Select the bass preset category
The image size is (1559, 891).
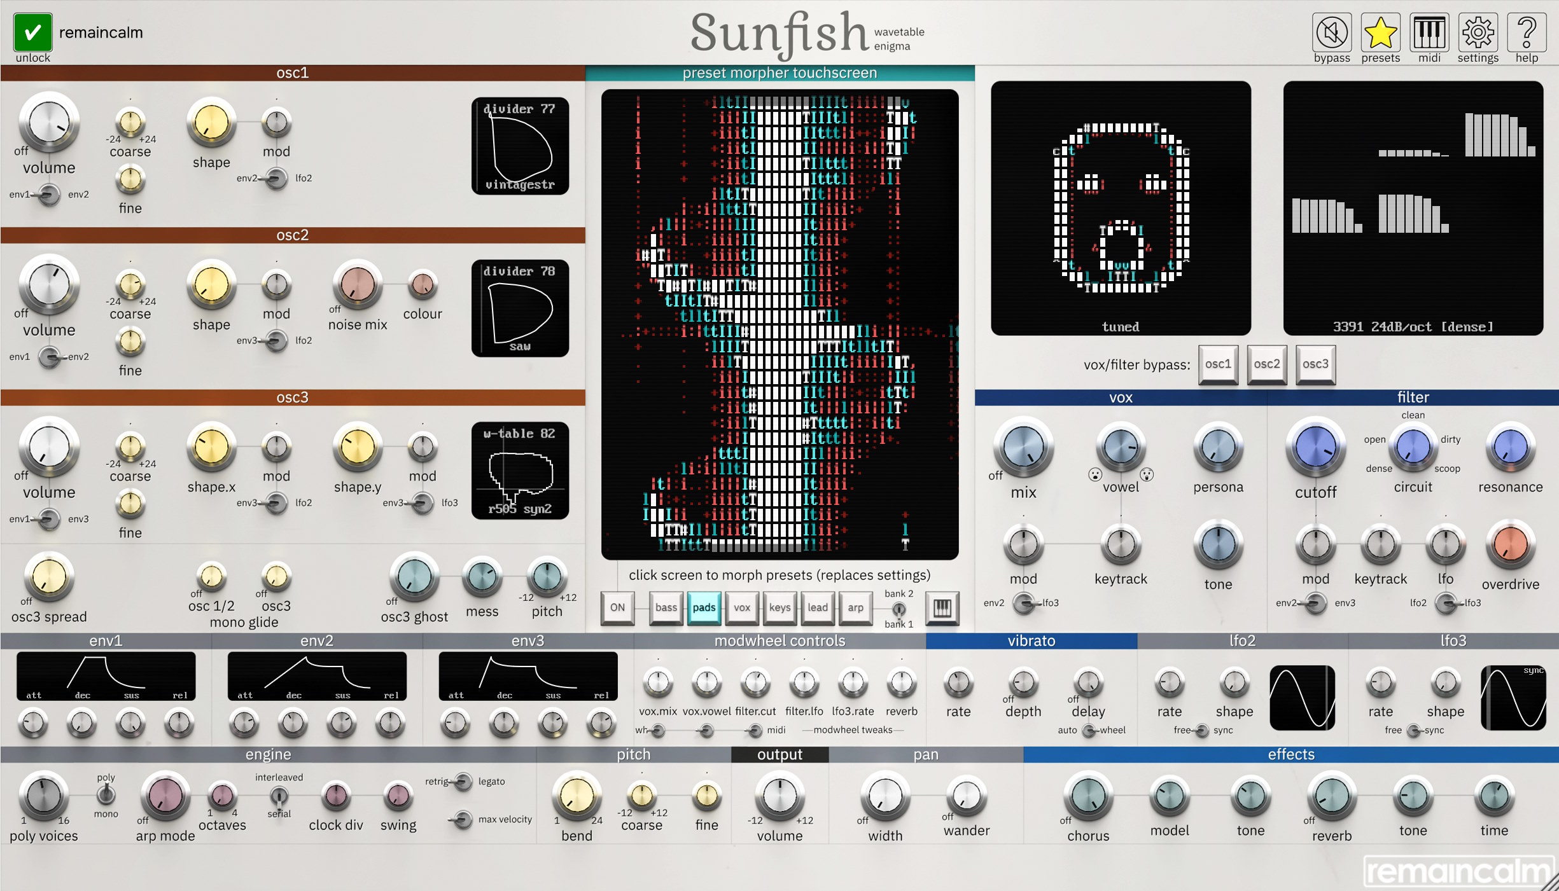click(666, 608)
